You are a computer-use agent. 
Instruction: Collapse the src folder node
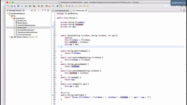tap(10, 16)
